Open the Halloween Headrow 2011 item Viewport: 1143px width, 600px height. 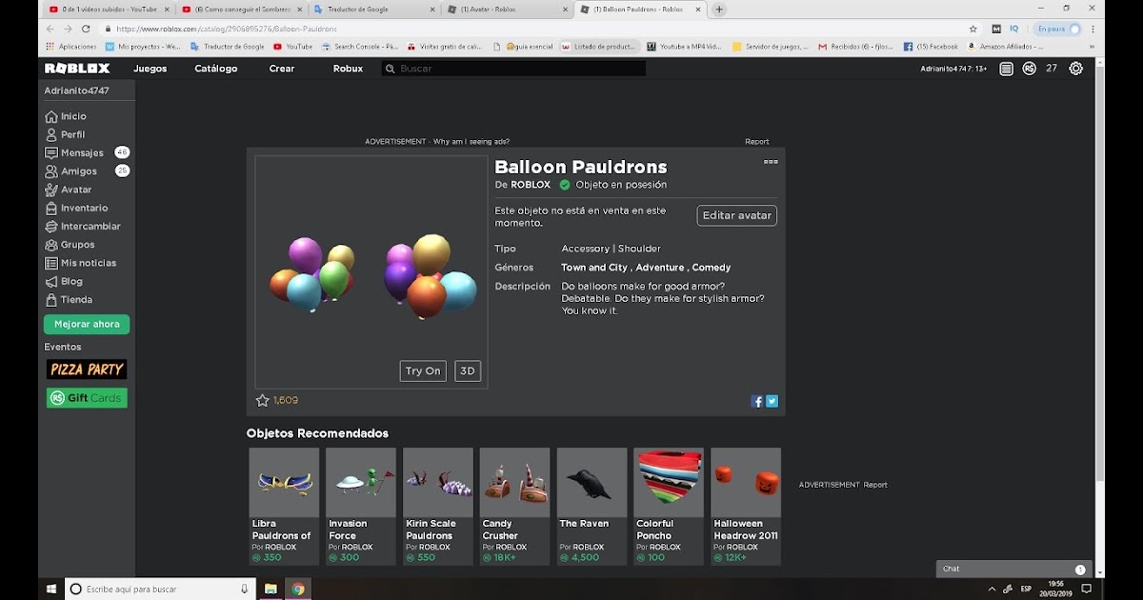point(746,507)
